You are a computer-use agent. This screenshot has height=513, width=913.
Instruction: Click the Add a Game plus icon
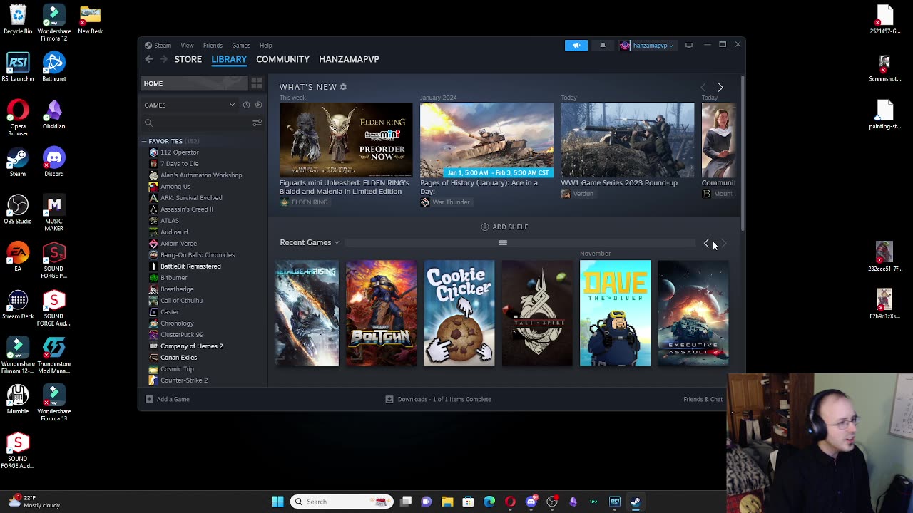[x=149, y=399]
